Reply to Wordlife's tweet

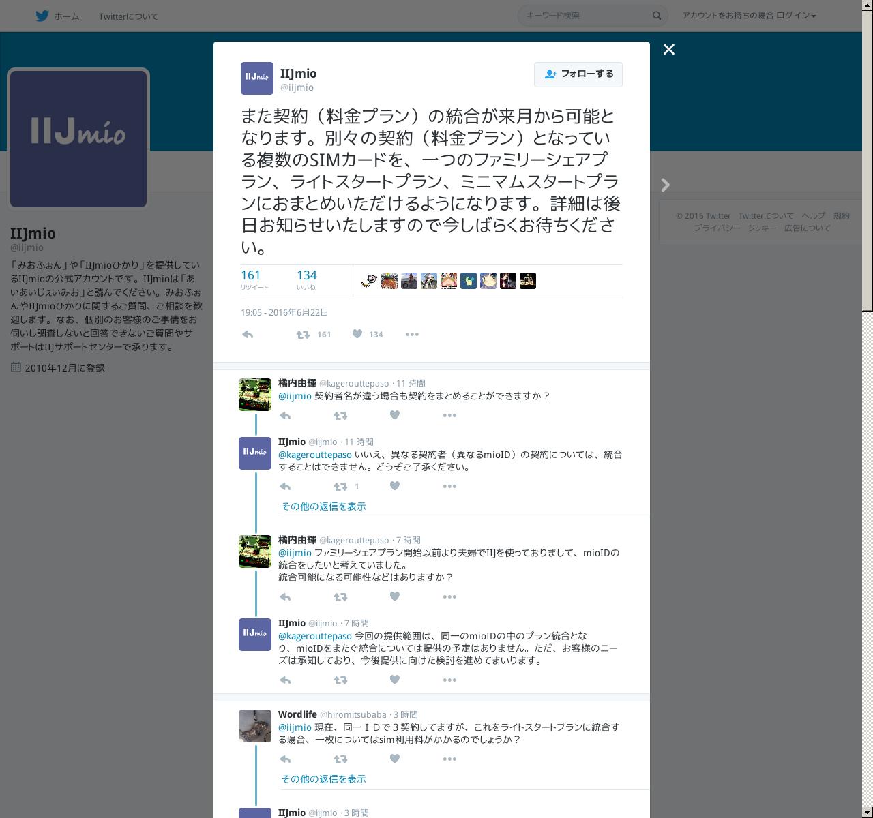point(286,759)
